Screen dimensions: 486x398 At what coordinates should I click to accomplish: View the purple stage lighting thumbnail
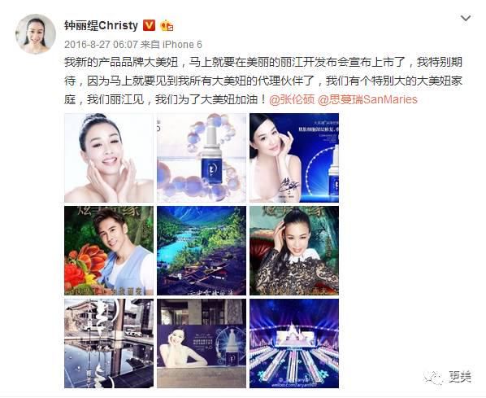294,343
